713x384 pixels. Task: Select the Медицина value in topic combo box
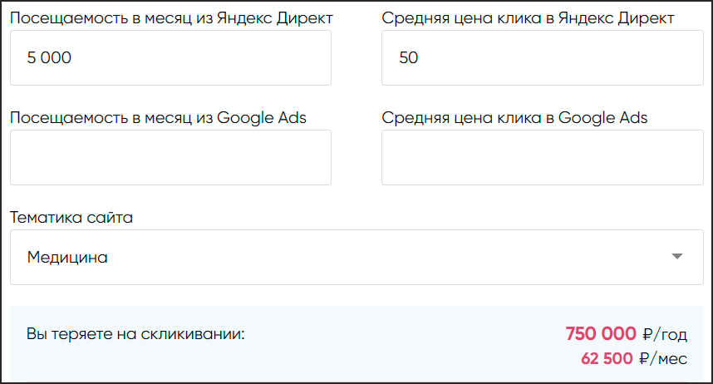68,258
